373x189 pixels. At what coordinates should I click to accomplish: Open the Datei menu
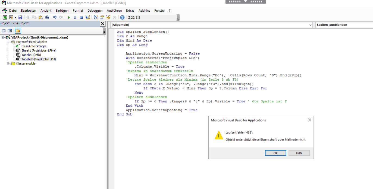pyautogui.click(x=13, y=11)
